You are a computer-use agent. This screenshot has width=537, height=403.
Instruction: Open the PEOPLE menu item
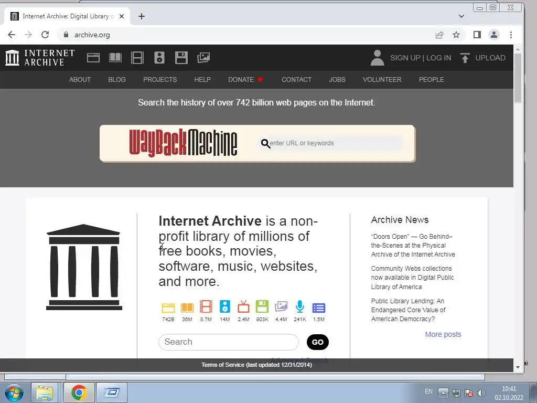point(431,80)
